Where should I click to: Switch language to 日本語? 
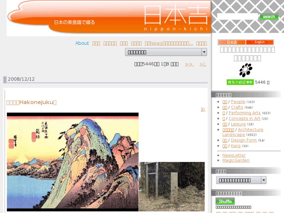point(232,42)
